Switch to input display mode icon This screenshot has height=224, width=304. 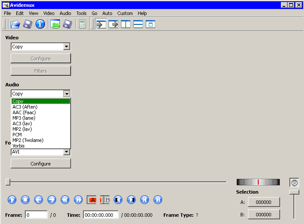click(x=101, y=24)
